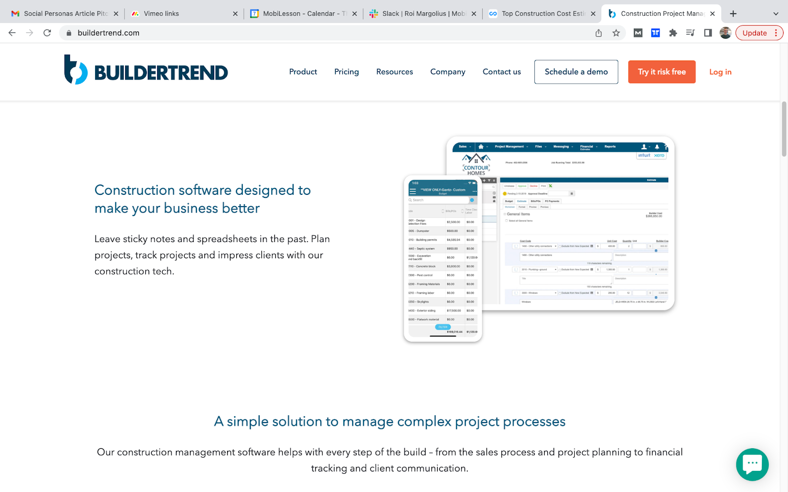The image size is (788, 492).
Task: Open the tab search chevron
Action: pos(776,14)
